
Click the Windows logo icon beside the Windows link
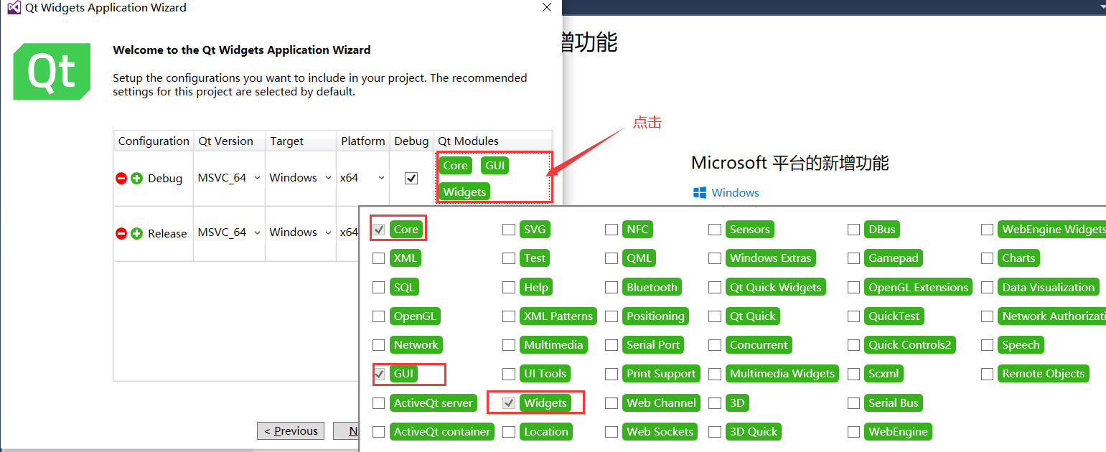coord(698,192)
